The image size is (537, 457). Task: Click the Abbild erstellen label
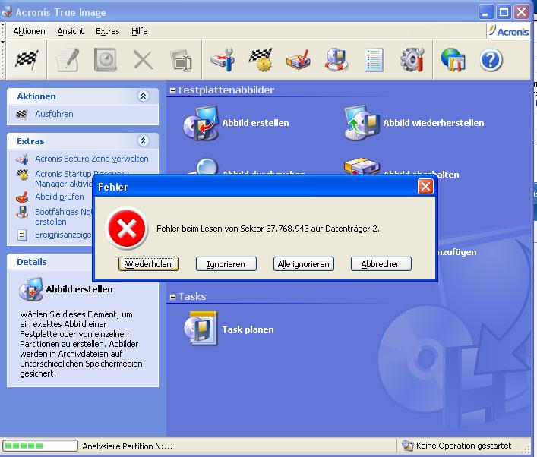coord(255,123)
